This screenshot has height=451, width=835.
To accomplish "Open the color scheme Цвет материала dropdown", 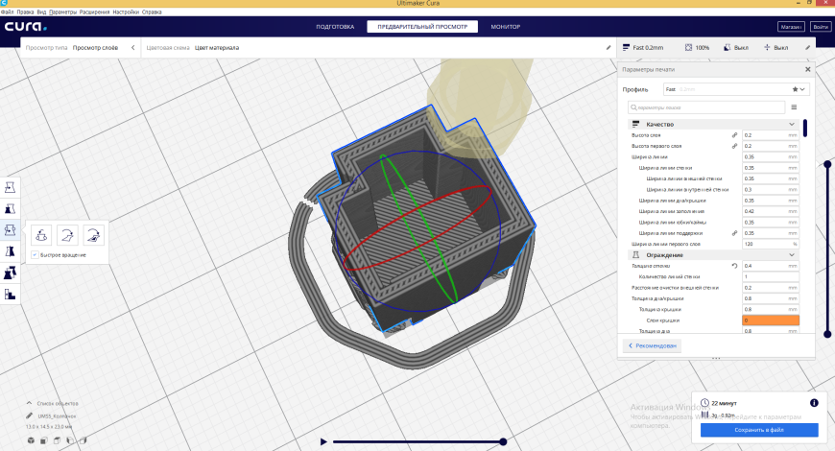I will pos(217,47).
